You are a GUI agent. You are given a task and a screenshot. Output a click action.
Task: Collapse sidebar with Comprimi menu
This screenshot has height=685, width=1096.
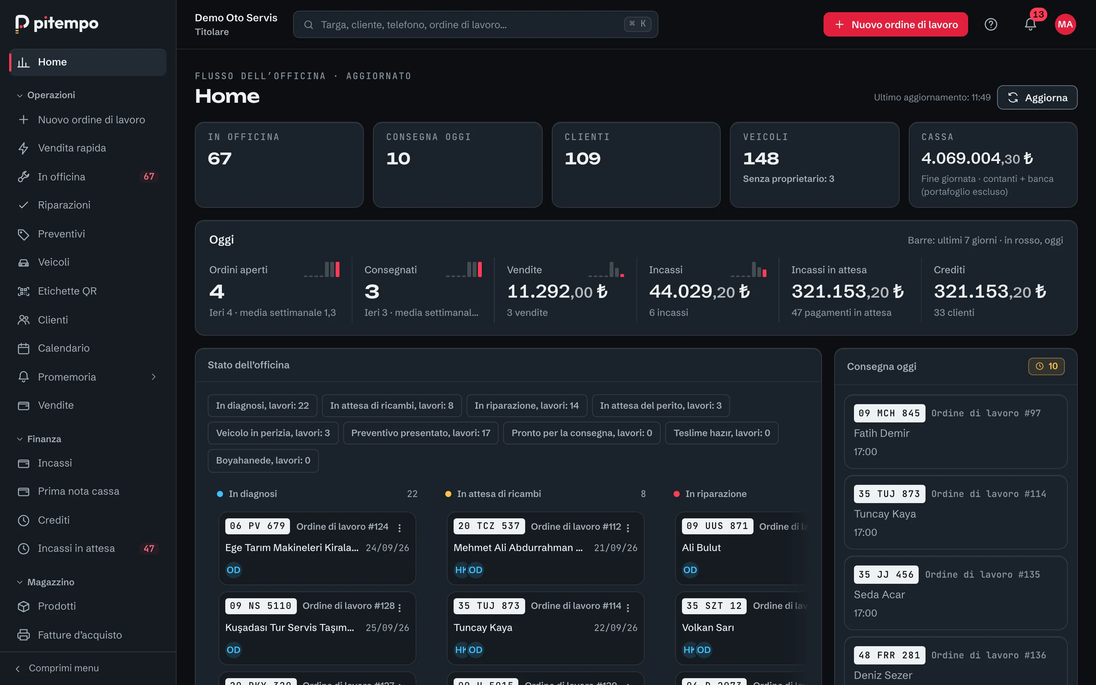point(57,668)
